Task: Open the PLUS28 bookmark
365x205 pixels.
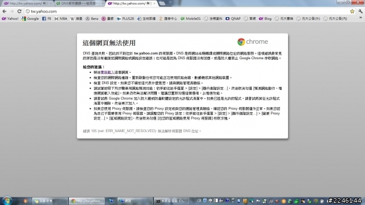Action: click(x=125, y=19)
